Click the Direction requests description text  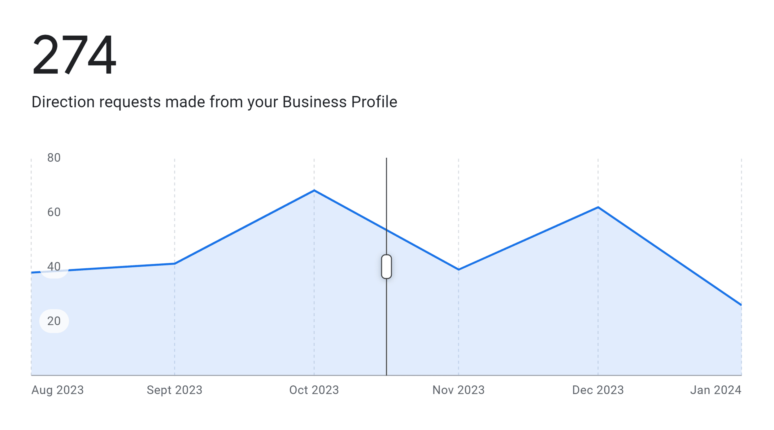click(x=214, y=102)
